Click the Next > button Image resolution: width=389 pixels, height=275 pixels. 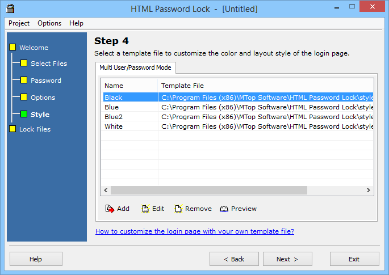coord(287,259)
